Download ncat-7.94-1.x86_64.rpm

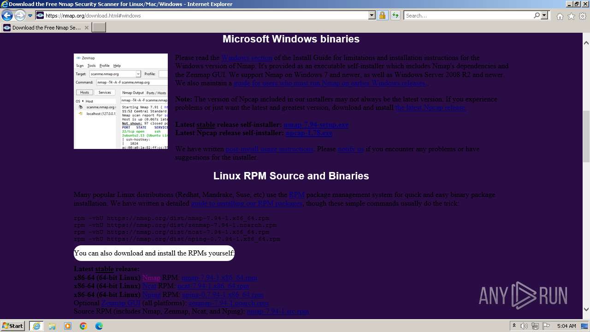[x=213, y=286]
